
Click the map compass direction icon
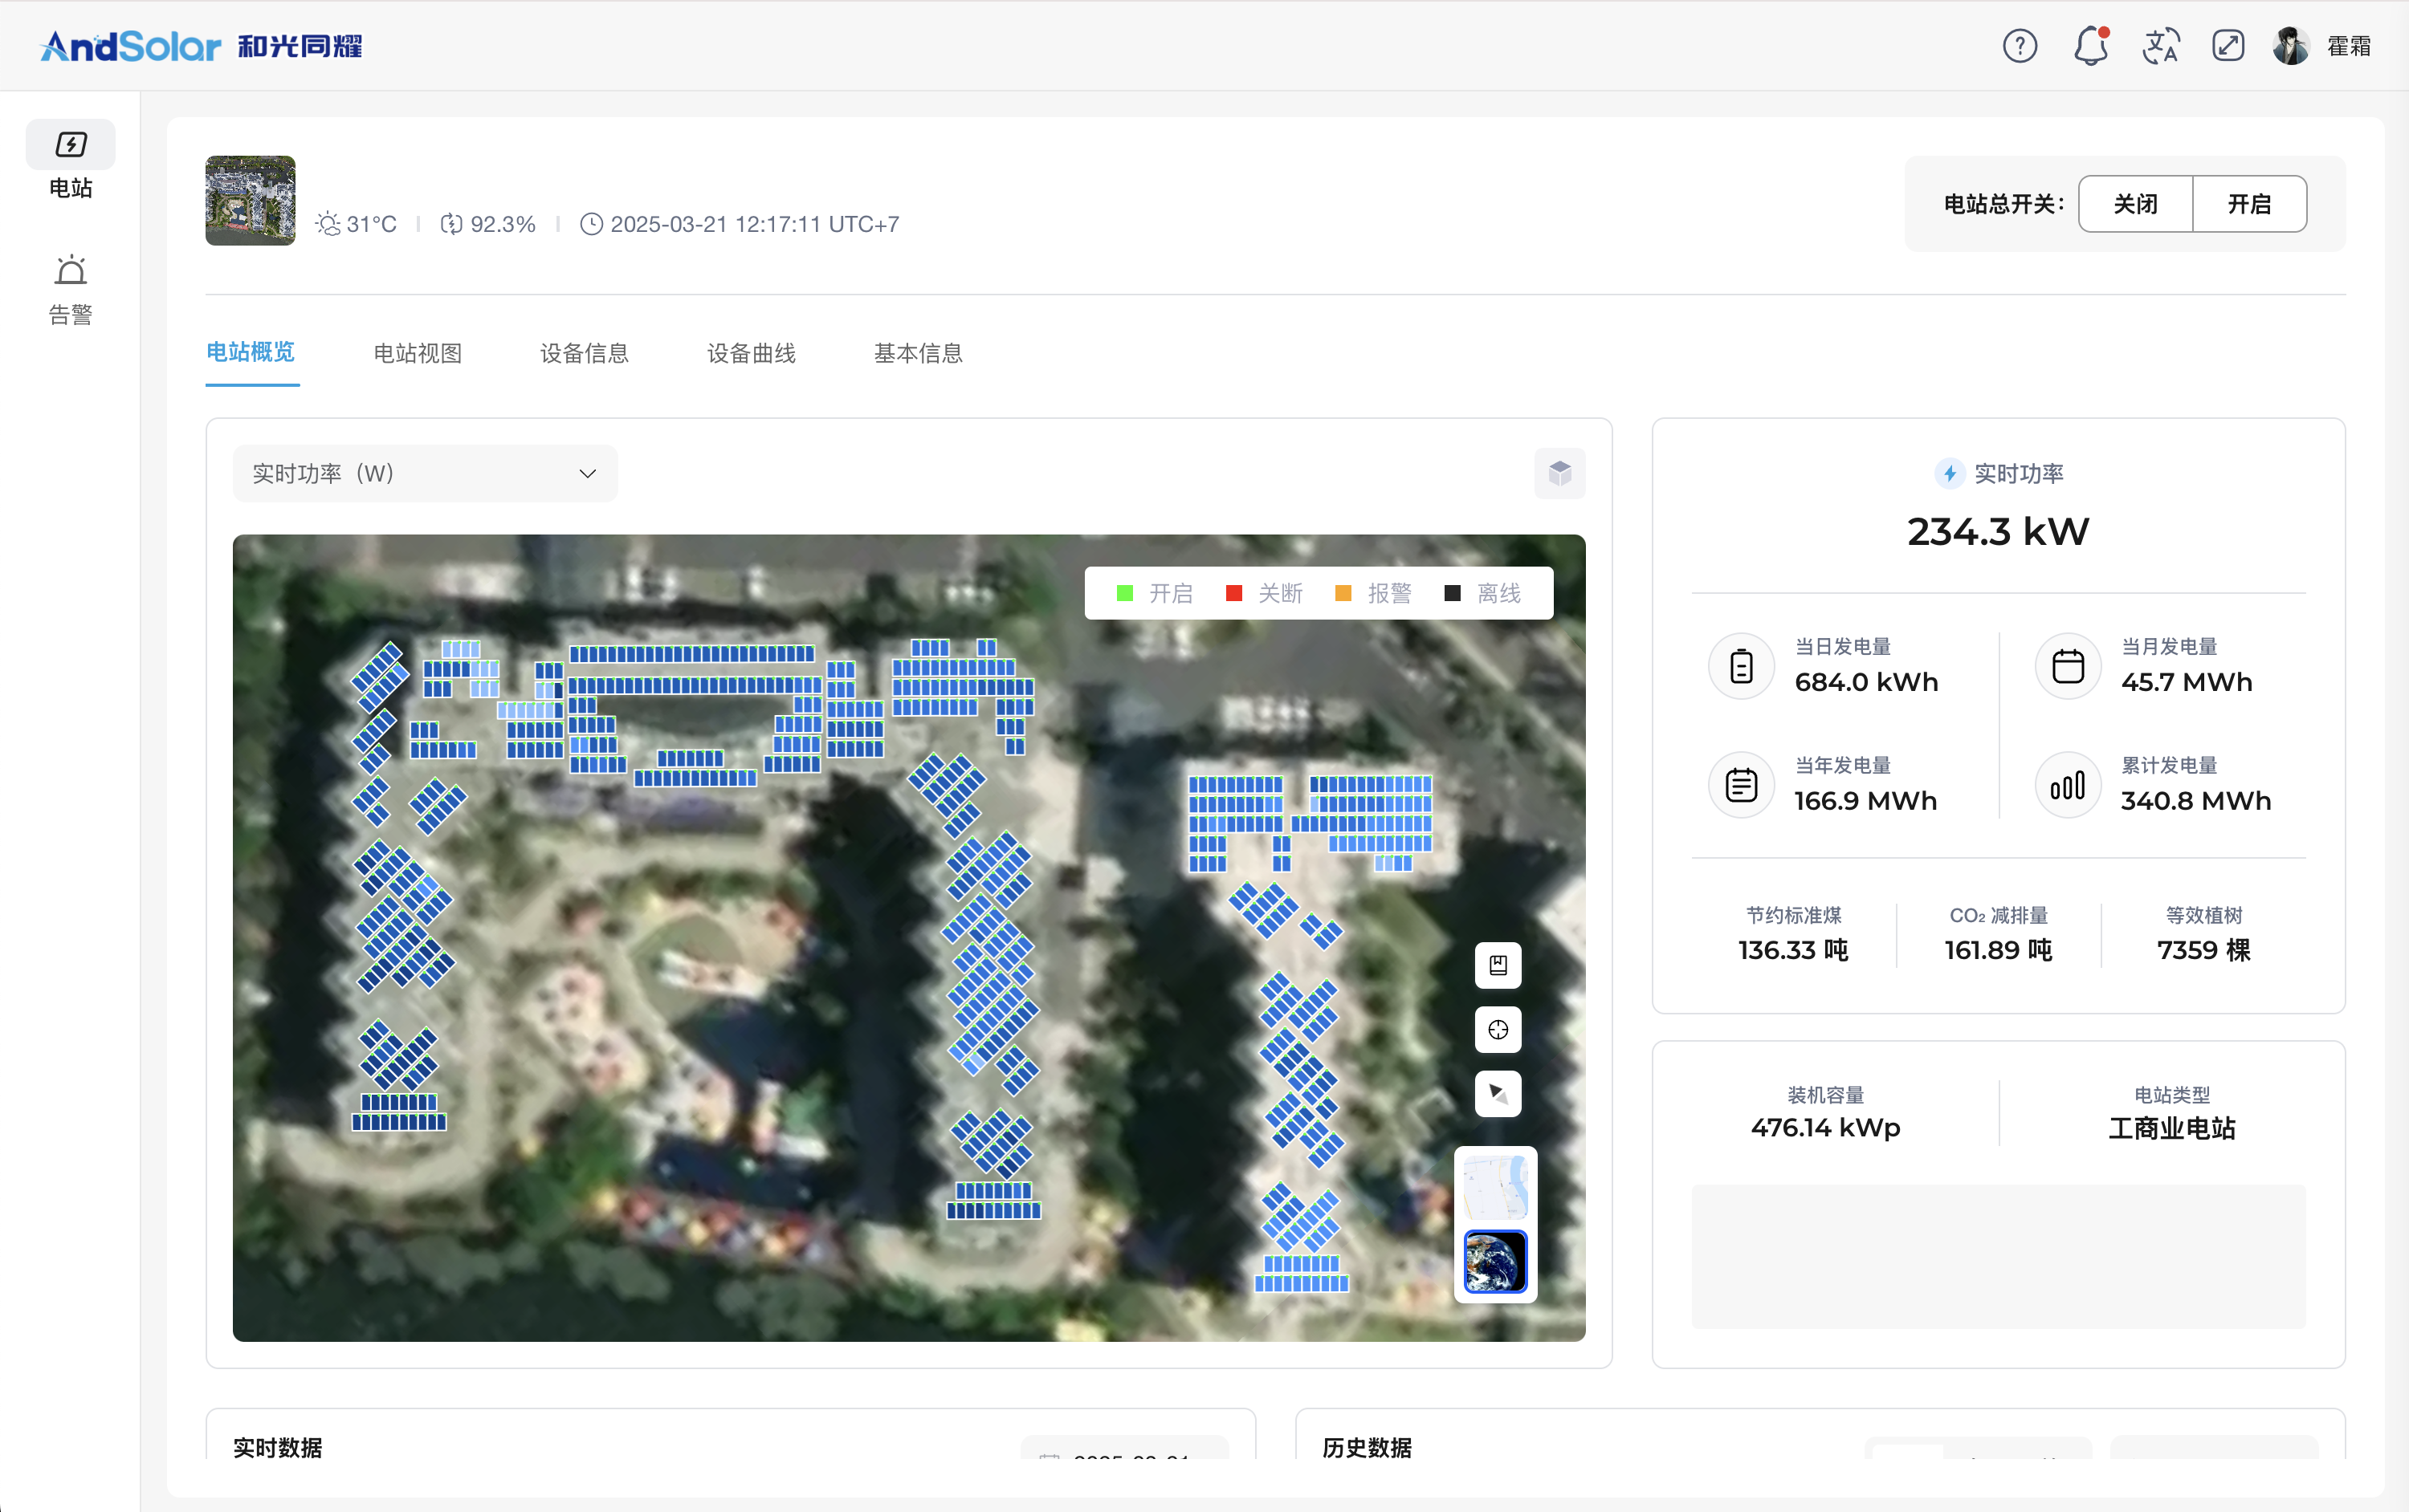coord(1498,1093)
